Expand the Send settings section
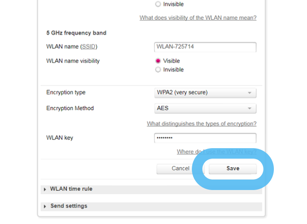This screenshot has width=307, height=224. pyautogui.click(x=68, y=206)
